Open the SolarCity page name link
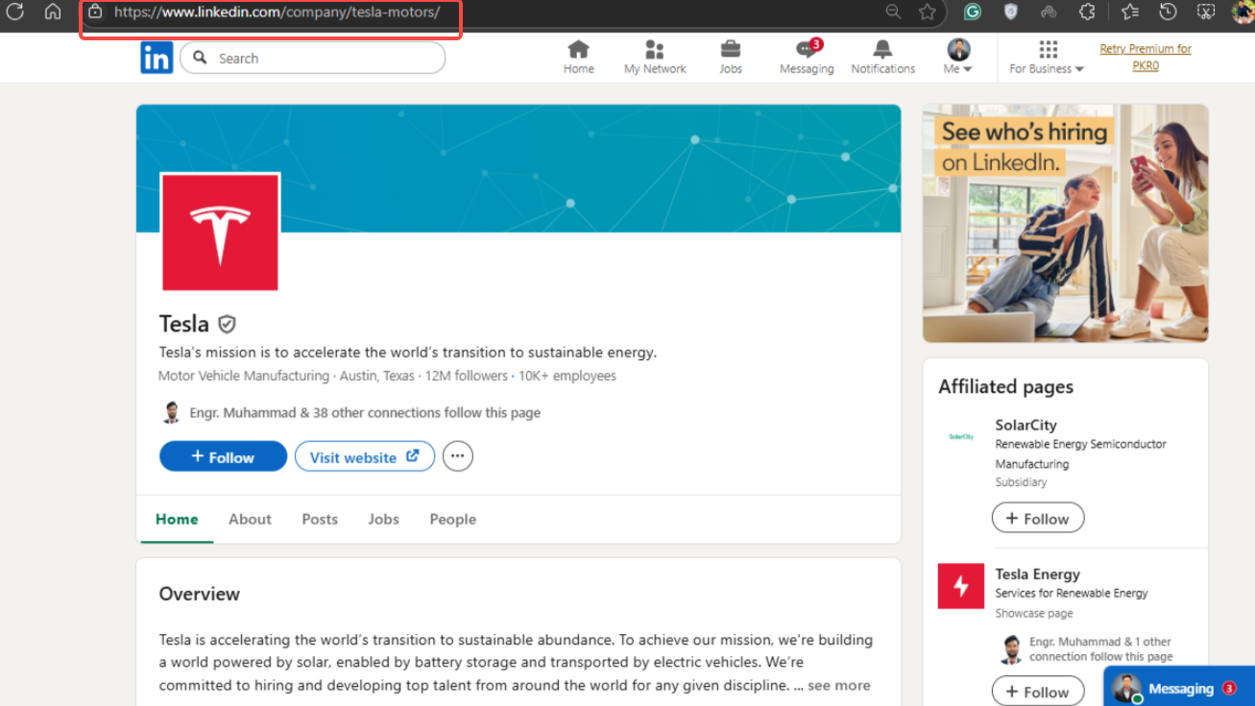The width and height of the screenshot is (1255, 706). click(x=1026, y=425)
